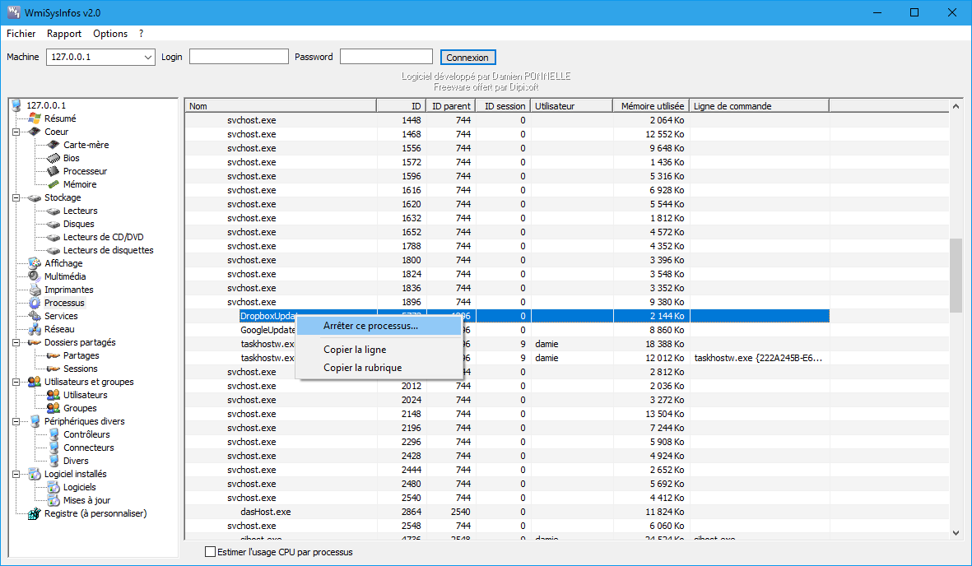The width and height of the screenshot is (972, 566).
Task: Focus the Password input field
Action: 386,57
